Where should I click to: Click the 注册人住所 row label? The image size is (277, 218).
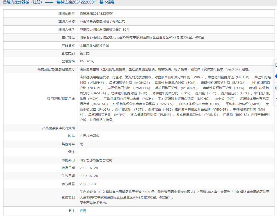[66, 29]
